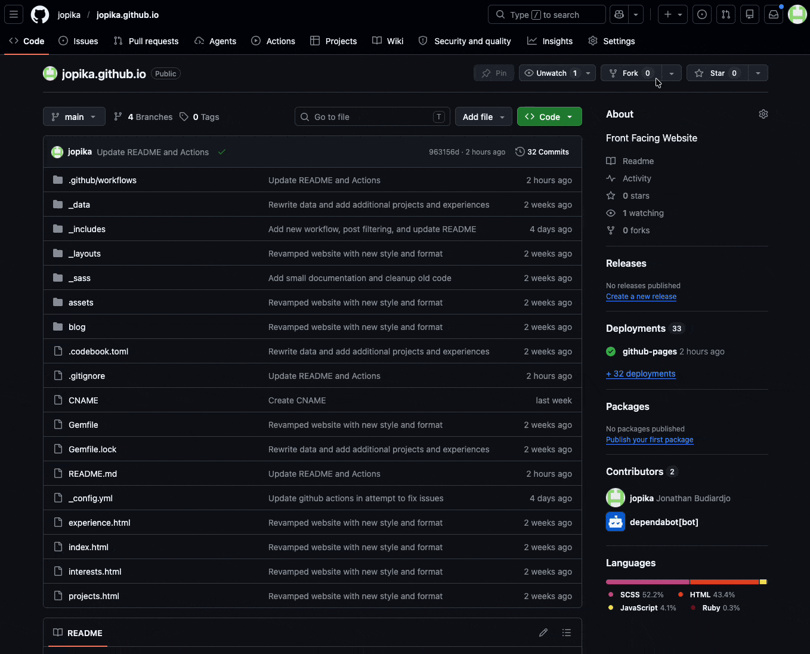This screenshot has height=654, width=810.
Task: Open the index.html file
Action: [88, 547]
